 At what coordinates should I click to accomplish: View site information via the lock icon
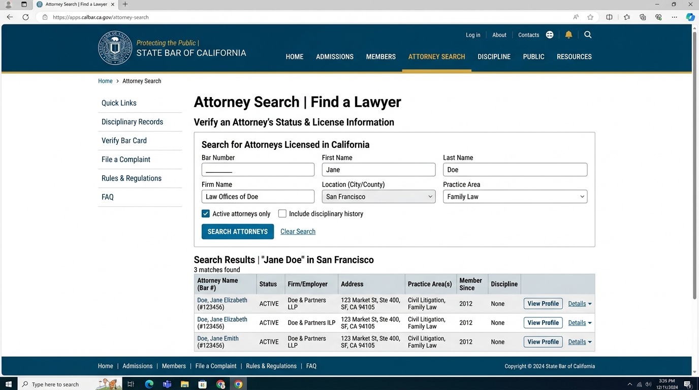(x=45, y=17)
